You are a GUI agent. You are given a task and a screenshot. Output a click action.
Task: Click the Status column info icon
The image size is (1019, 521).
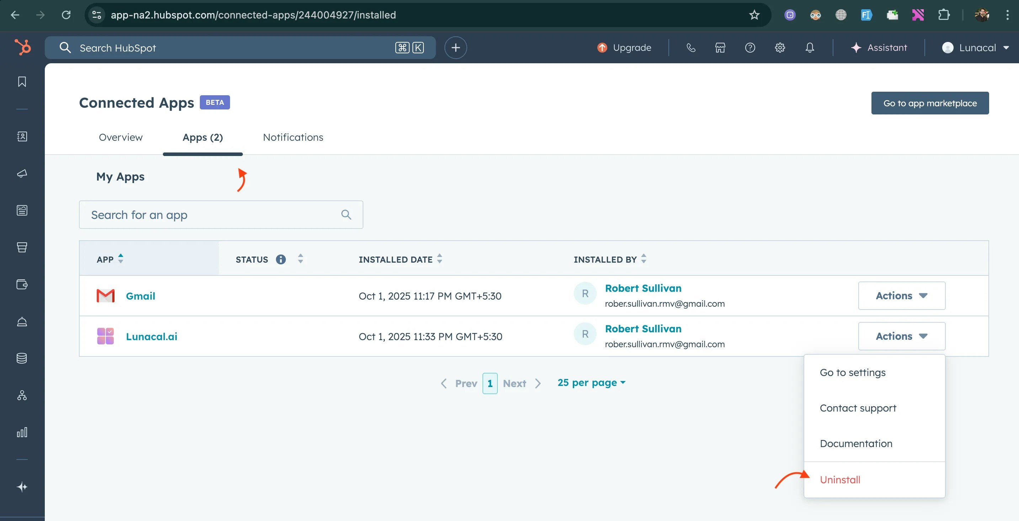[x=281, y=259]
